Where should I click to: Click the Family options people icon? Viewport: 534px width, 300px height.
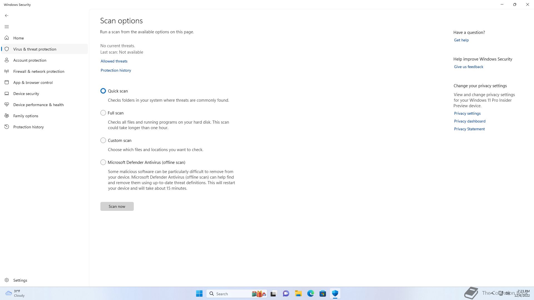click(x=7, y=116)
